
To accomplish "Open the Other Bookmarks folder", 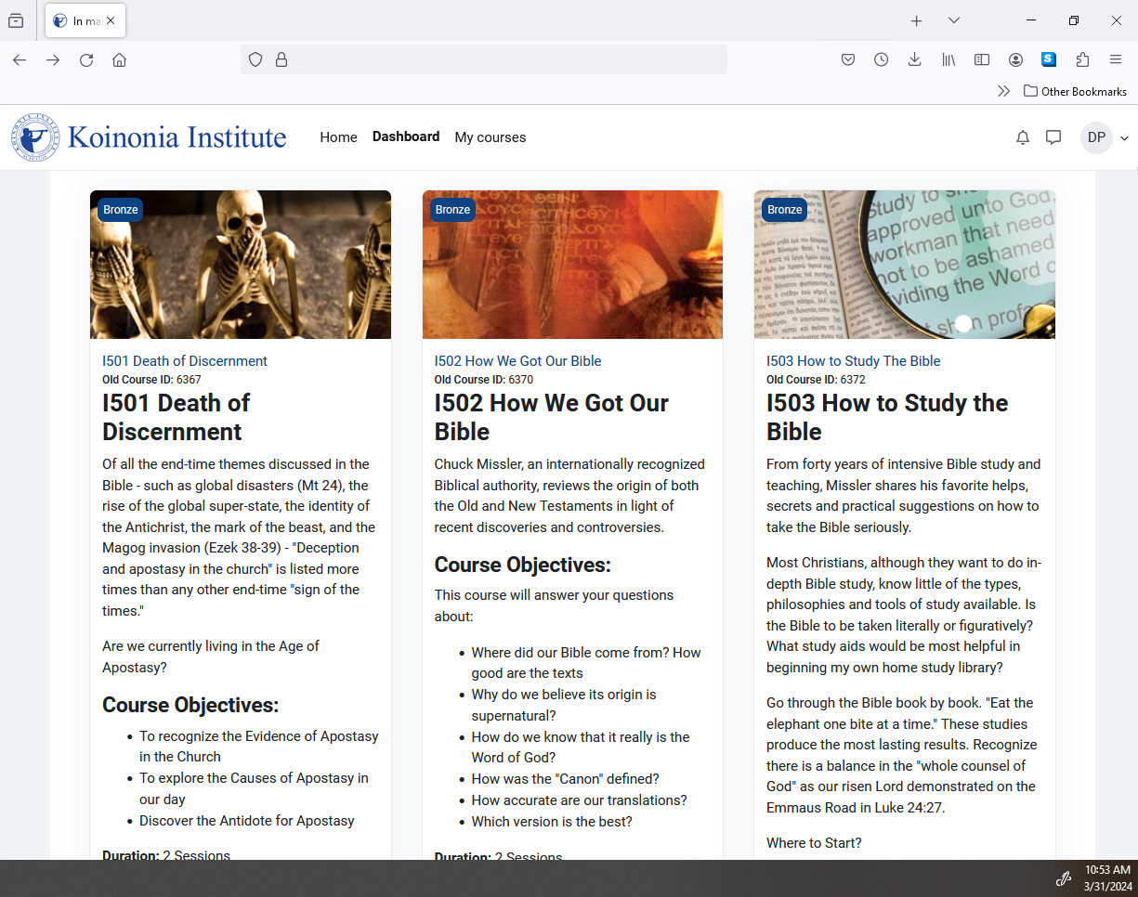I will tap(1075, 91).
